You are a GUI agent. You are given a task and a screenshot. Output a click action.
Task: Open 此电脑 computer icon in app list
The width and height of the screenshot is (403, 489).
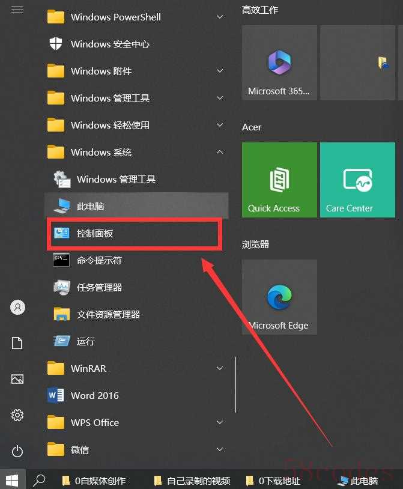62,206
